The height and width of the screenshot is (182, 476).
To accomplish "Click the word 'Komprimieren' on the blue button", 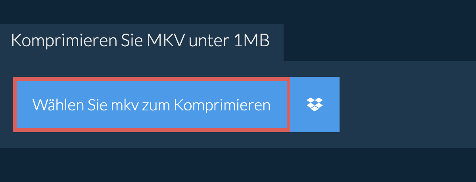I will click(x=222, y=105).
